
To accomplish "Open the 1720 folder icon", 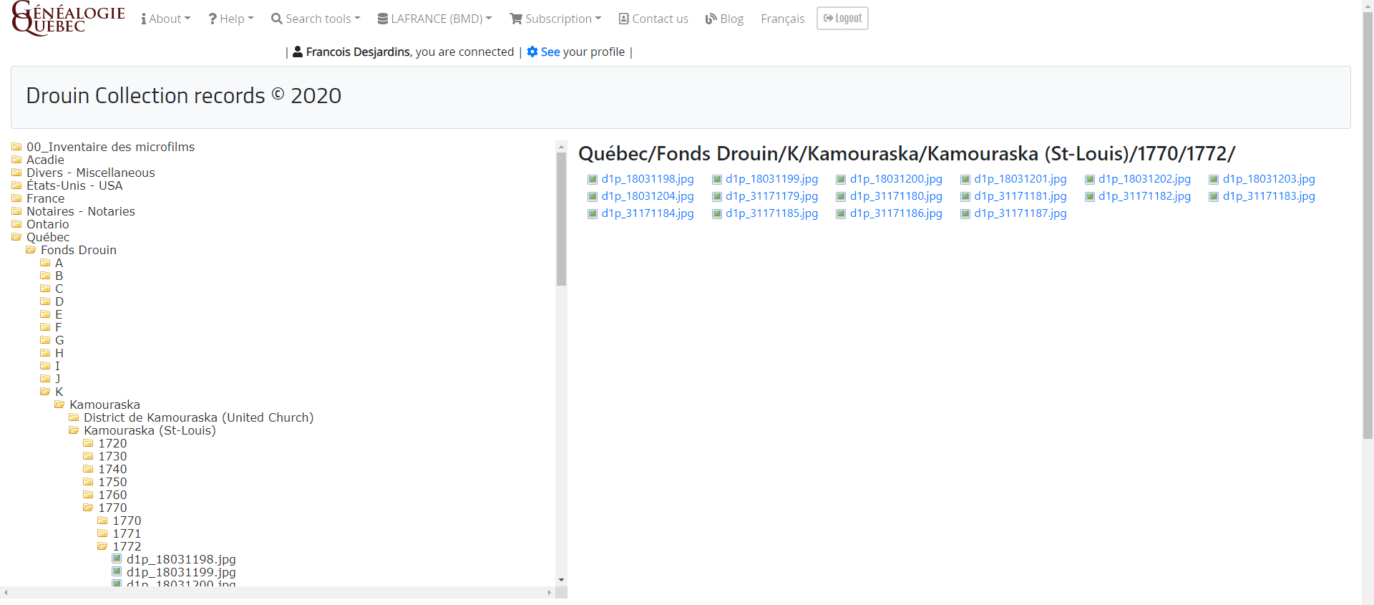I will pyautogui.click(x=88, y=443).
